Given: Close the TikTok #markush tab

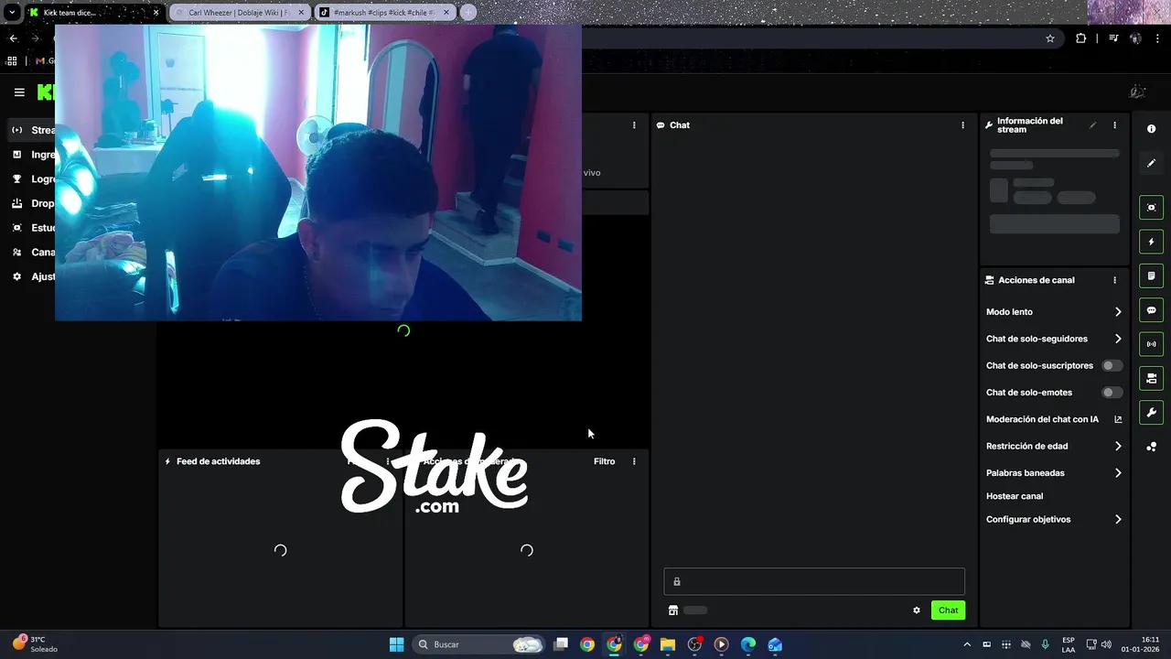Looking at the screenshot, I should pyautogui.click(x=446, y=13).
